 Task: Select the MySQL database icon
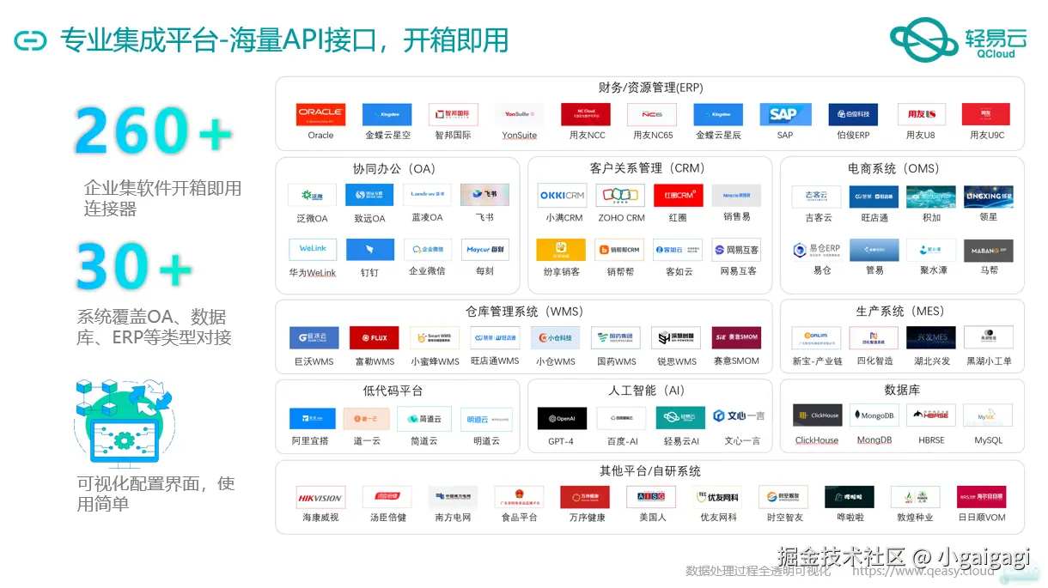tap(987, 415)
